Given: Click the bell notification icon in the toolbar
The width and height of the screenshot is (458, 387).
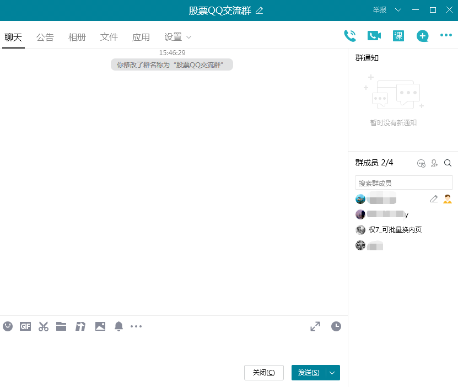Looking at the screenshot, I should 118,326.
